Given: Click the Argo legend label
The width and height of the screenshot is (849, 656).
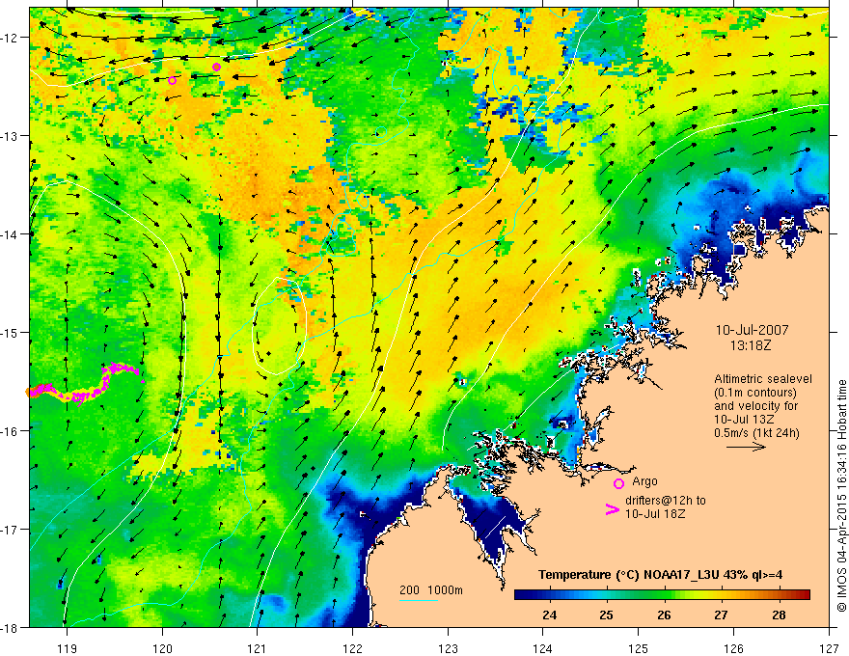Looking at the screenshot, I should click(x=644, y=481).
